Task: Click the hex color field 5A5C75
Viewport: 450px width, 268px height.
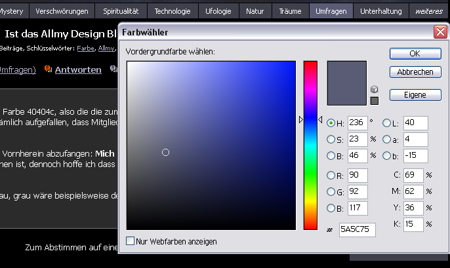Action: coord(358,229)
